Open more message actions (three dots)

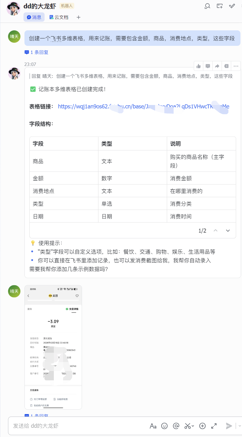[x=236, y=66]
